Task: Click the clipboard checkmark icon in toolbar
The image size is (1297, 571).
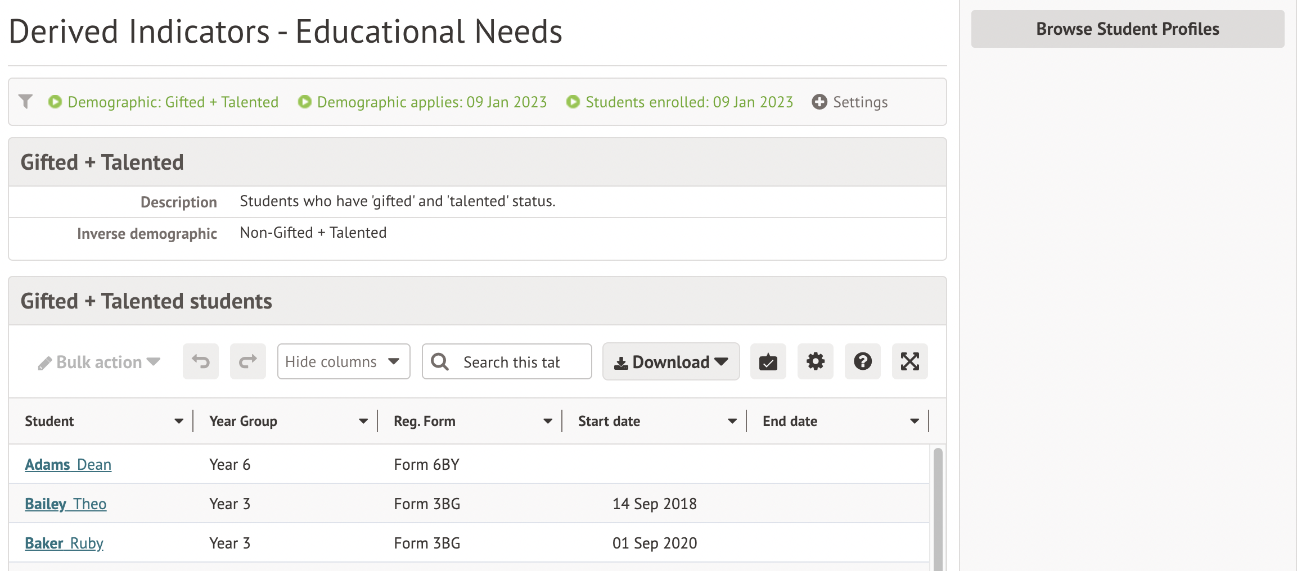Action: click(768, 361)
